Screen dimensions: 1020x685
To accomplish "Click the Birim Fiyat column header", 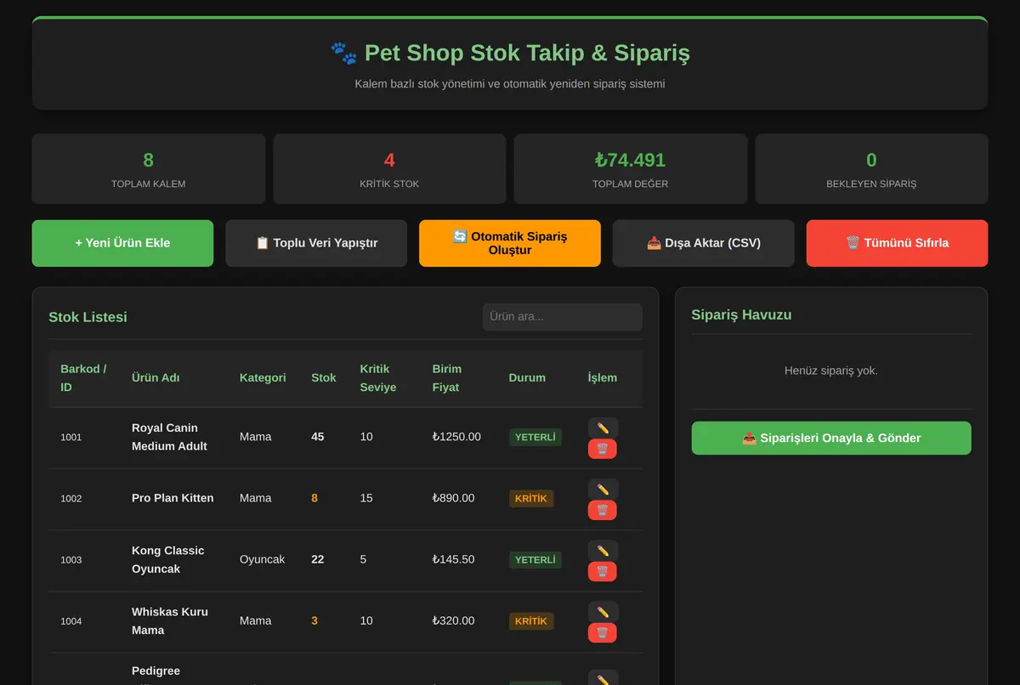I will click(447, 378).
